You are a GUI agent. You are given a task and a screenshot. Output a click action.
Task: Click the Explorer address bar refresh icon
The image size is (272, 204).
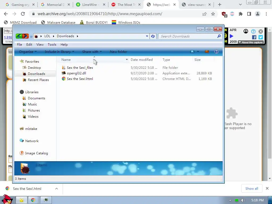pos(153,36)
